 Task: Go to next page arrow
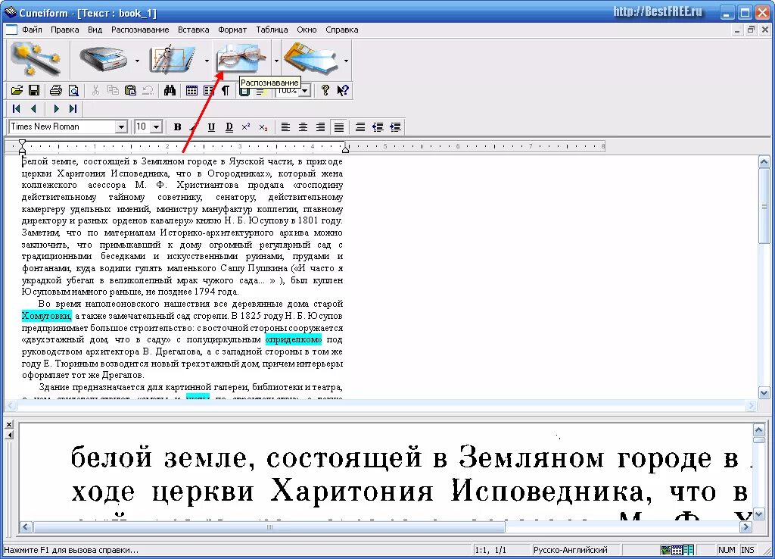pos(56,109)
